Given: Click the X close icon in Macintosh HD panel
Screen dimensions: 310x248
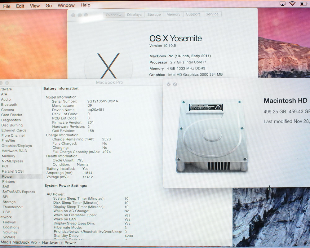Looking at the screenshot, I should [168, 84].
